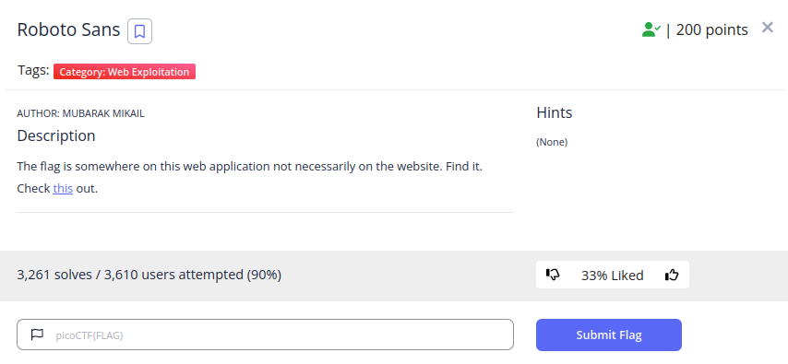
Task: Focus the picoCTF{FLAG} input field
Action: pyautogui.click(x=266, y=335)
